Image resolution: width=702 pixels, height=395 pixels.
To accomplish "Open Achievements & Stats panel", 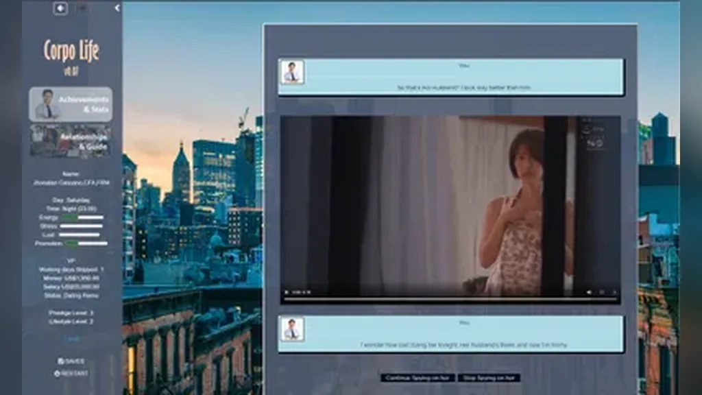I will point(71,104).
